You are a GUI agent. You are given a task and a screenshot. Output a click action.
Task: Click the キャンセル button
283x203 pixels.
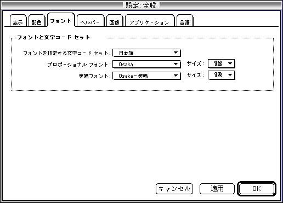[x=174, y=189]
